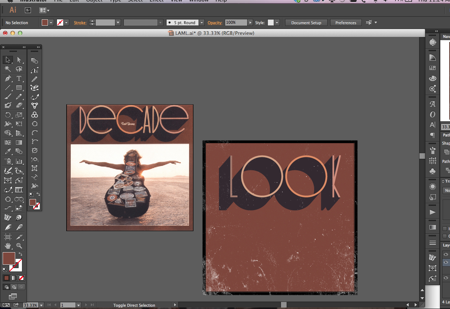The width and height of the screenshot is (450, 309).
Task: Open the artboard number dropdown
Action: click(78, 305)
